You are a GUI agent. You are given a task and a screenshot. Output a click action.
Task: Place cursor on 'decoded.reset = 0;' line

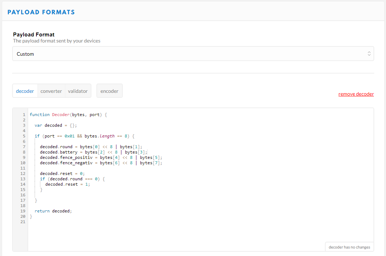click(x=62, y=174)
